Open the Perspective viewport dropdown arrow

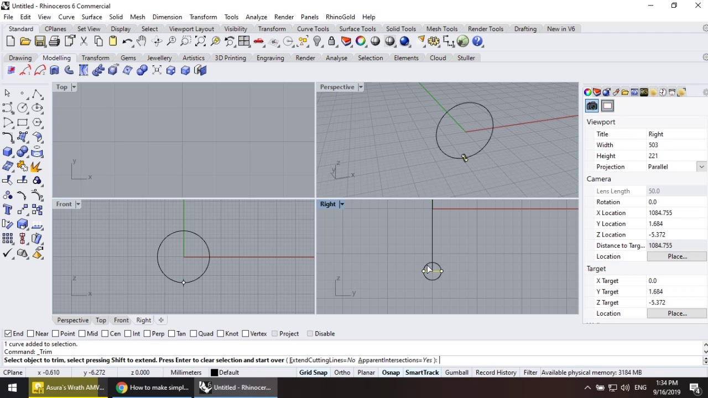[361, 87]
